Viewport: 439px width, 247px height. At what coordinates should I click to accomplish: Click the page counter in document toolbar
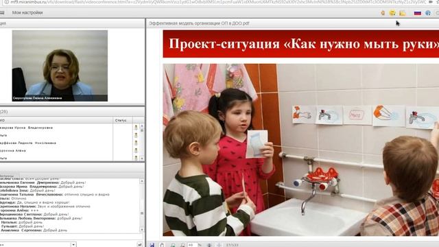point(232,245)
